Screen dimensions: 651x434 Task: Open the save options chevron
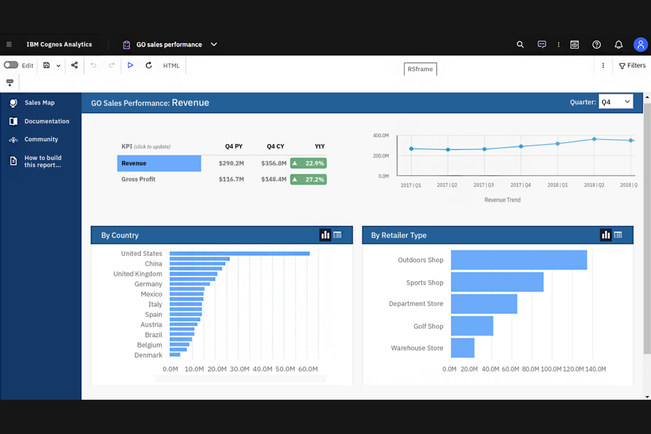[x=58, y=65]
